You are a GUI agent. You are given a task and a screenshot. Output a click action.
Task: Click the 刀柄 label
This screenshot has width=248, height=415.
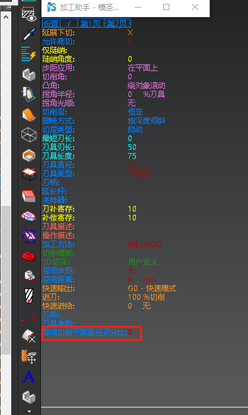51,183
